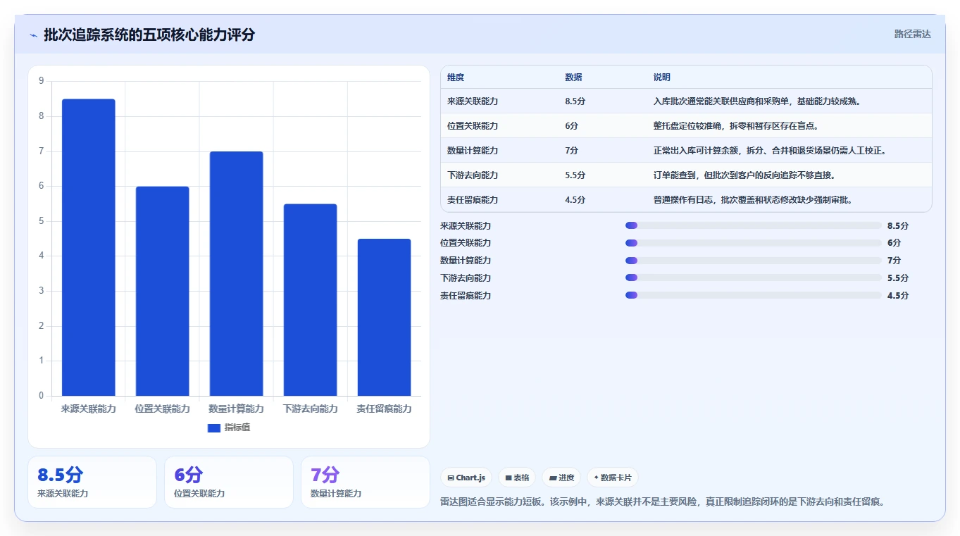Click the 8.5分 value beside the progress bar
The width and height of the screenshot is (960, 536).
(x=898, y=225)
